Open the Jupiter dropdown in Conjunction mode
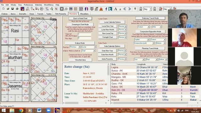 142,40
